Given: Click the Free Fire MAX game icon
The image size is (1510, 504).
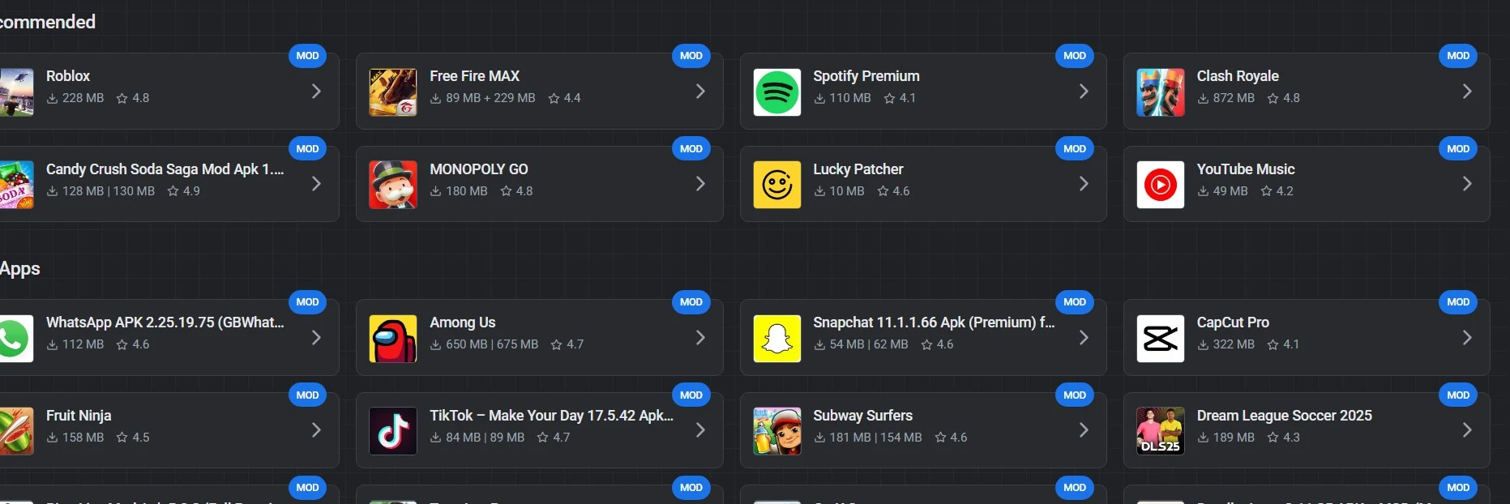Looking at the screenshot, I should 393,92.
